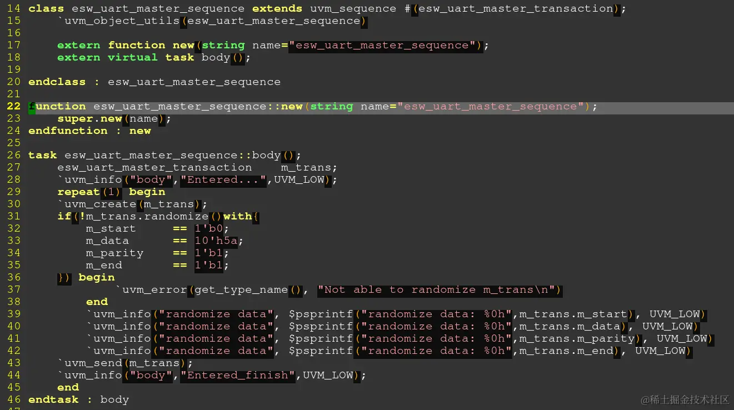Click 'string' keyword on line 17
This screenshot has height=410, width=734.
pos(223,46)
